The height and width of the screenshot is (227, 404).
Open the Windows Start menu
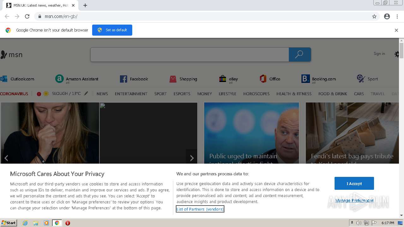point(9,223)
